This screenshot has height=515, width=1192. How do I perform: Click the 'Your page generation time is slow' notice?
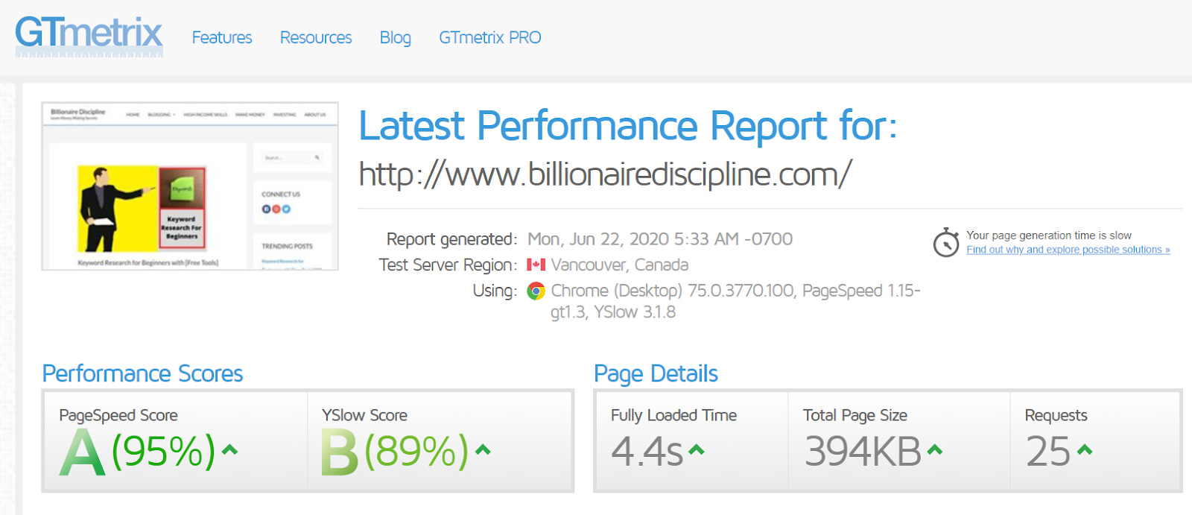[x=1049, y=236]
